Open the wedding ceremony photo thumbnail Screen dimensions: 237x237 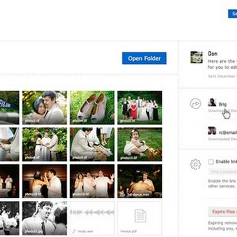tap(45, 144)
